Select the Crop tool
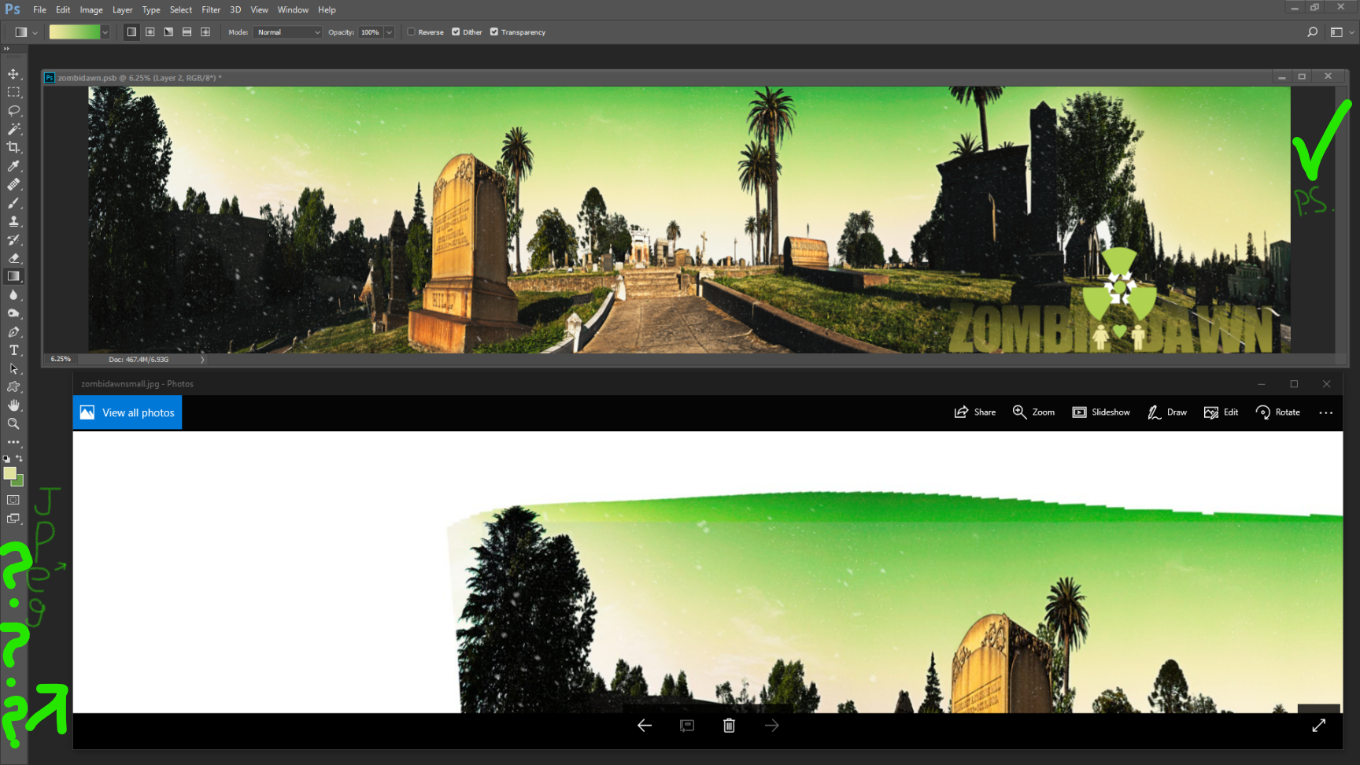 (13, 147)
